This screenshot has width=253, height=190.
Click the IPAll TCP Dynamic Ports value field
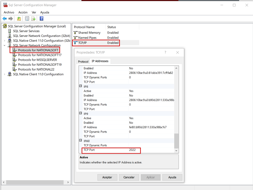[x=151, y=145]
